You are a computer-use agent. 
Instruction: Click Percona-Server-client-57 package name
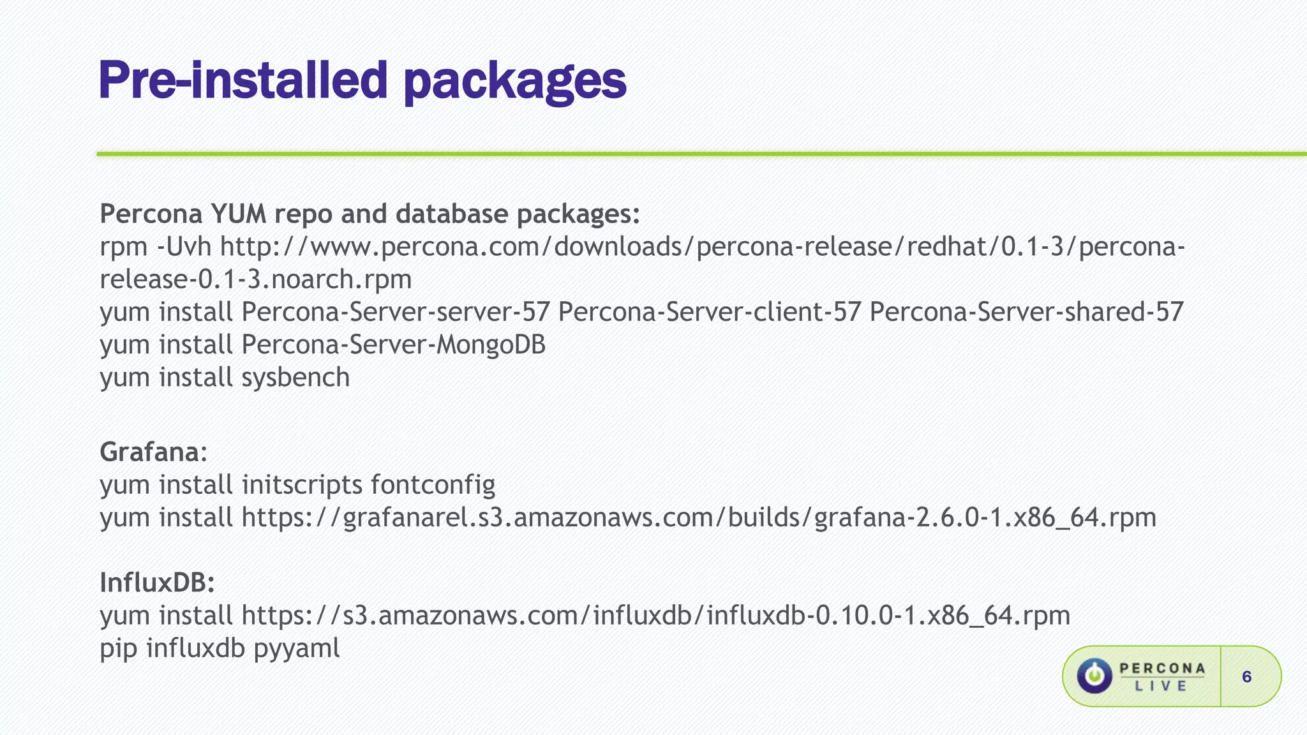710,312
